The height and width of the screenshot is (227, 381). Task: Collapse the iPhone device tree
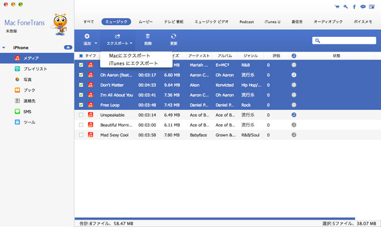click(4, 47)
